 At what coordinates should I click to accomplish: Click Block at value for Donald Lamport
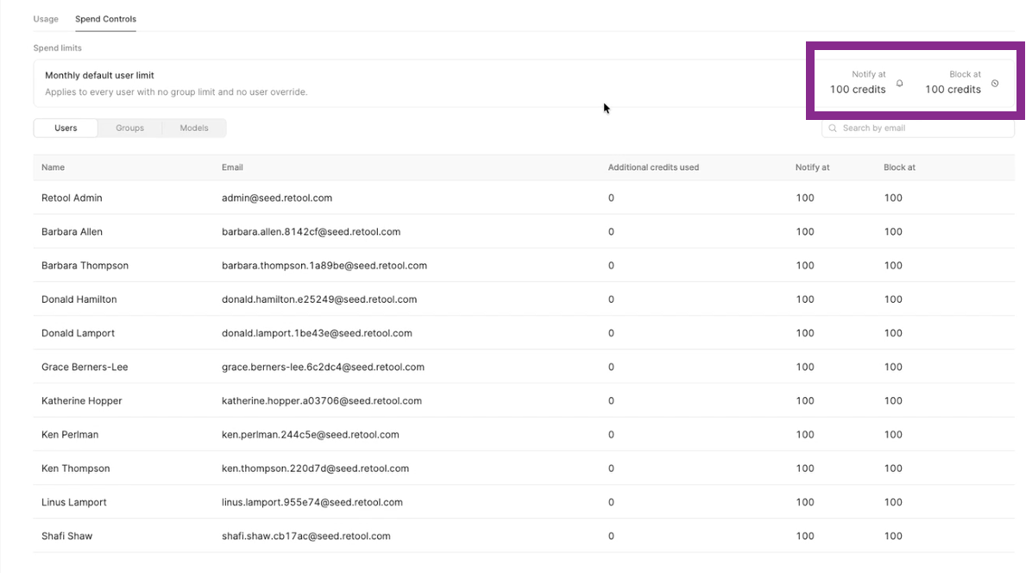click(x=893, y=333)
